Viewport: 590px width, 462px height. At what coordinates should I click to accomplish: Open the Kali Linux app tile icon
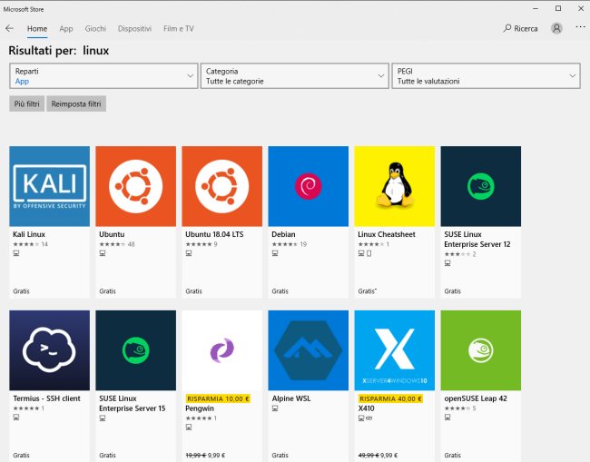pyautogui.click(x=49, y=186)
